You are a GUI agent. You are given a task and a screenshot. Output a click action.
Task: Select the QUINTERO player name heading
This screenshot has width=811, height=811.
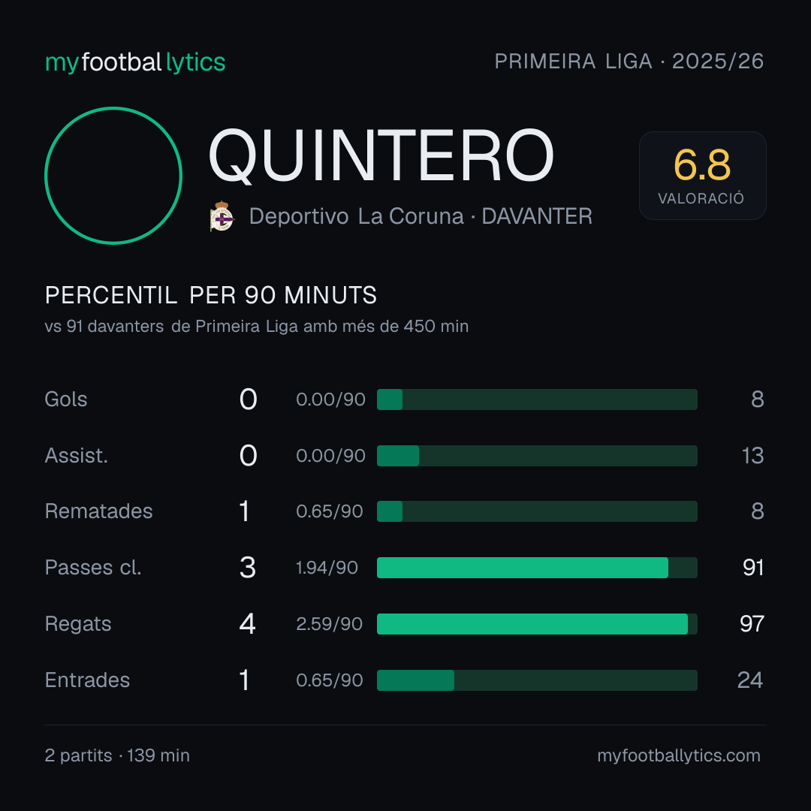coord(381,155)
